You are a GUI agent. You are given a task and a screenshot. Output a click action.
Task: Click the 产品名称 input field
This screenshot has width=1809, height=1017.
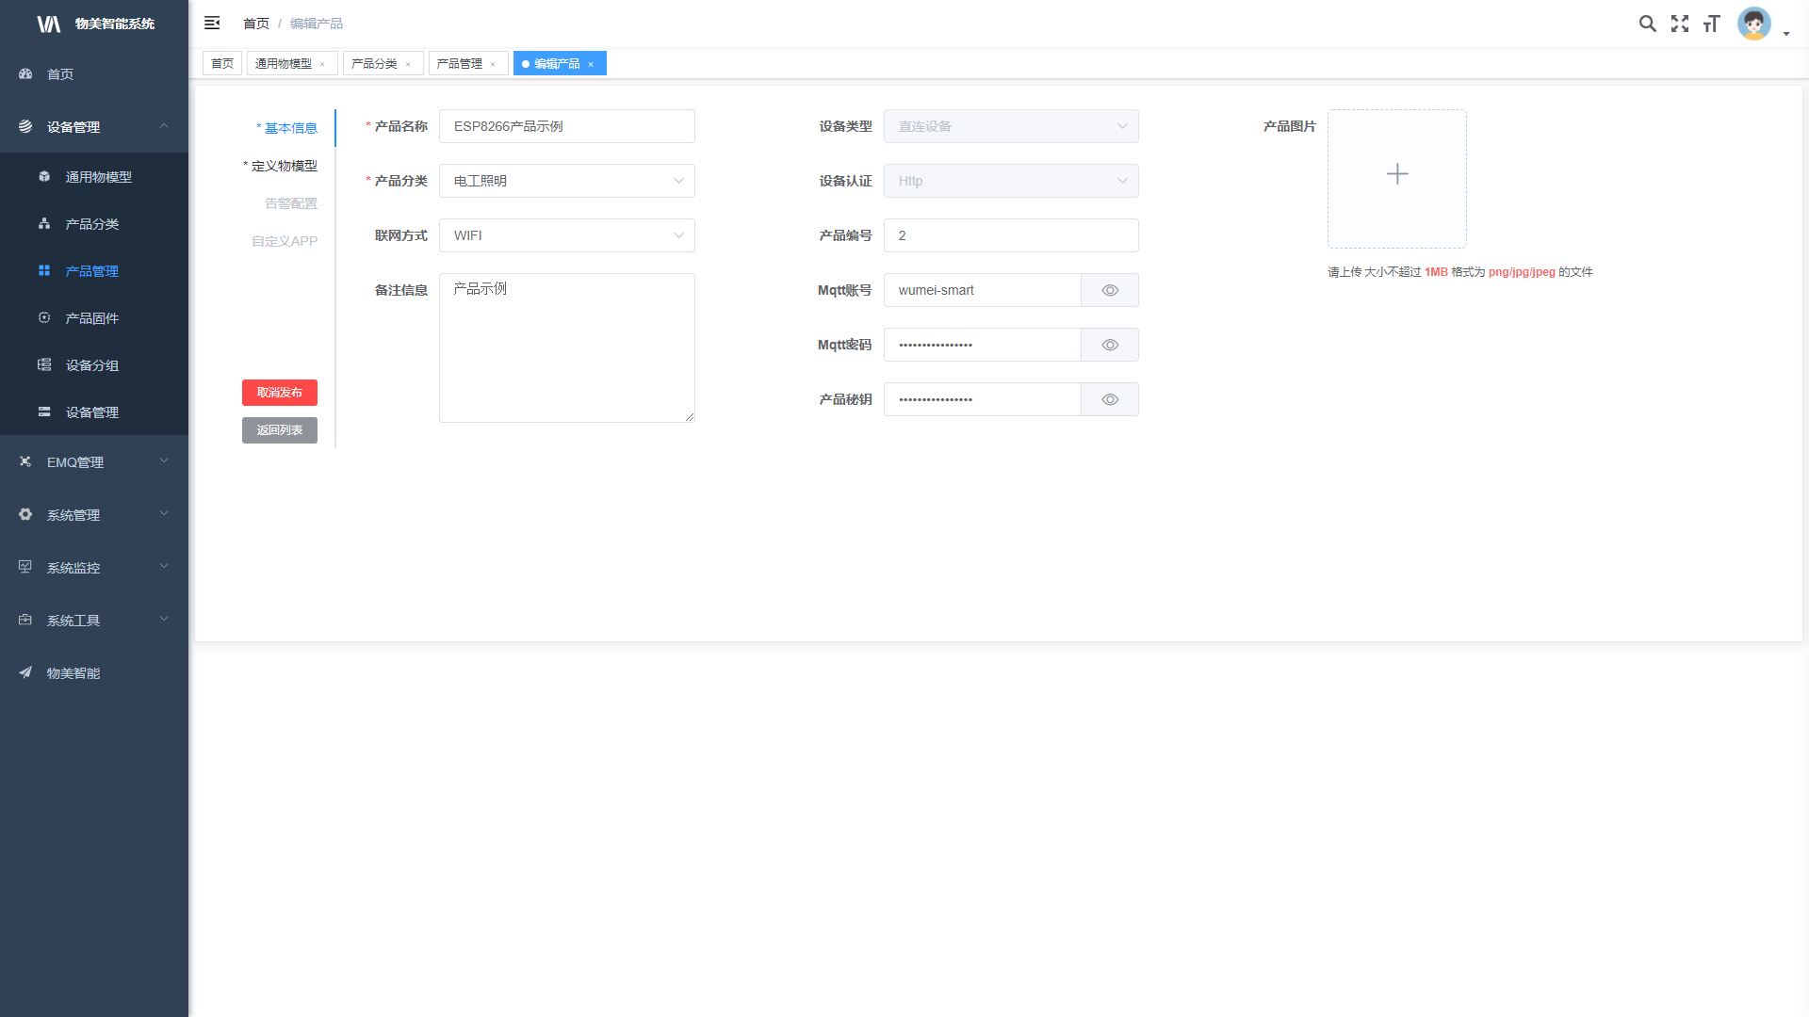click(x=566, y=126)
